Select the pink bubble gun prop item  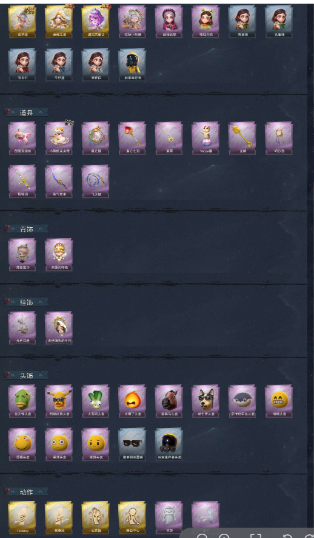22,138
